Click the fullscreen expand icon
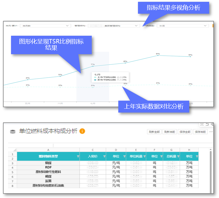Image resolution: width=219 pixels, height=198 pixels. pos(202,124)
